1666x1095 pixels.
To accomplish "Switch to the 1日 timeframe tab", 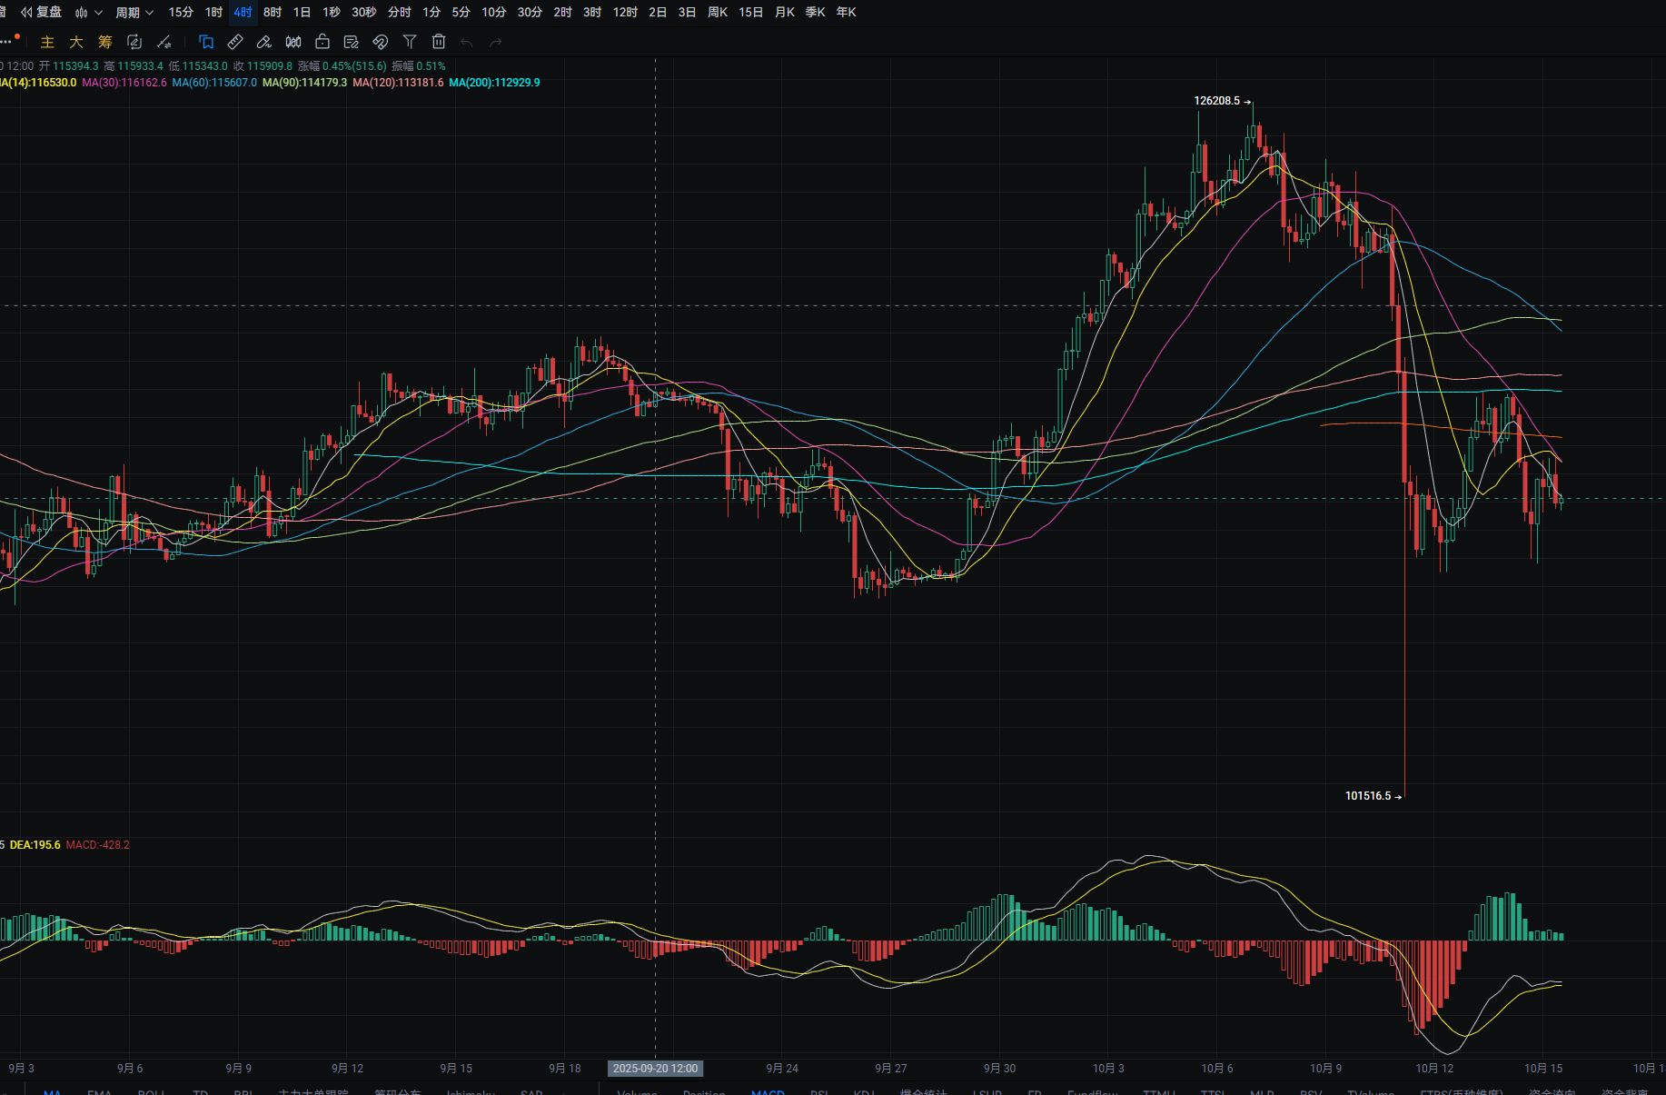I will tap(302, 13).
